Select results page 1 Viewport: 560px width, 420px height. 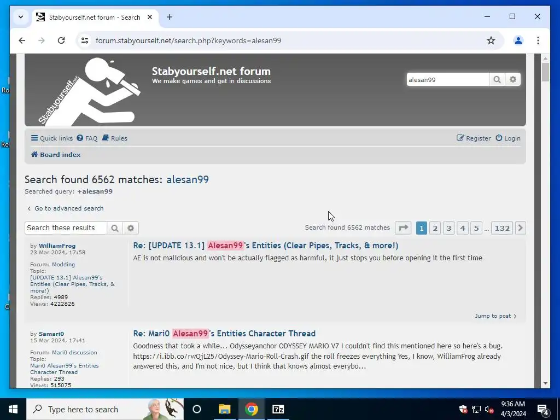tap(422, 228)
